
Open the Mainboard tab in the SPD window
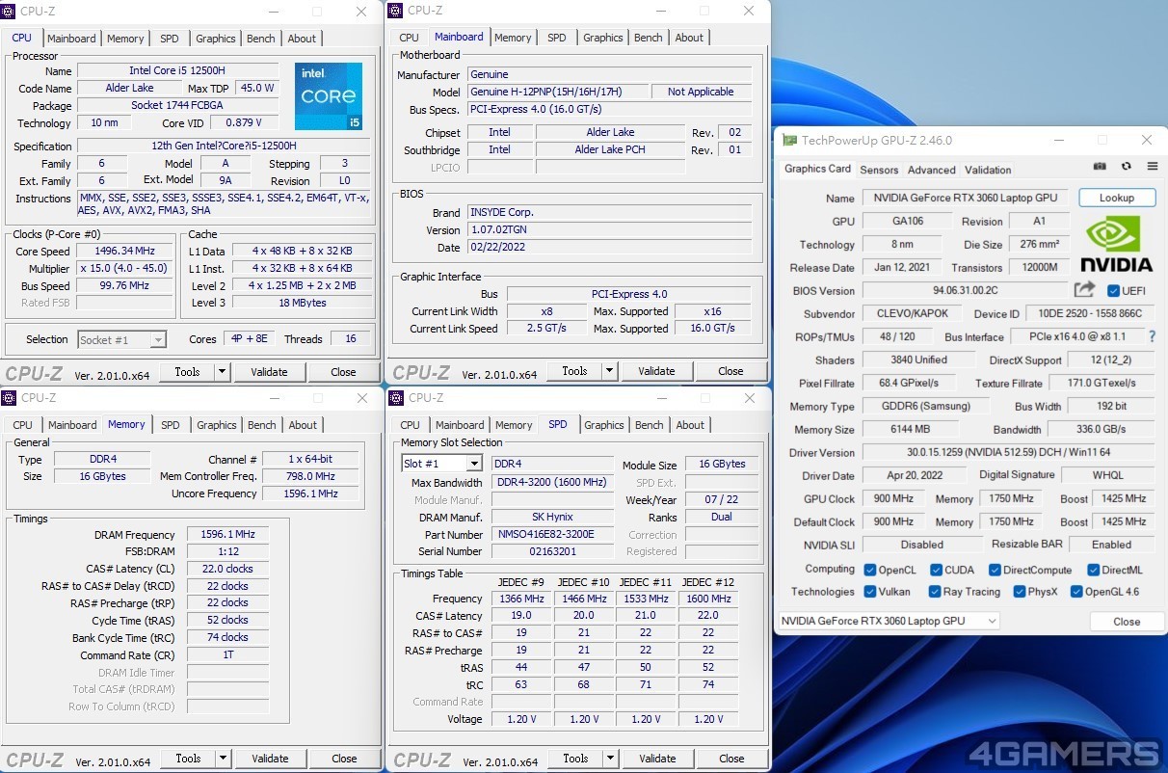pyautogui.click(x=460, y=425)
